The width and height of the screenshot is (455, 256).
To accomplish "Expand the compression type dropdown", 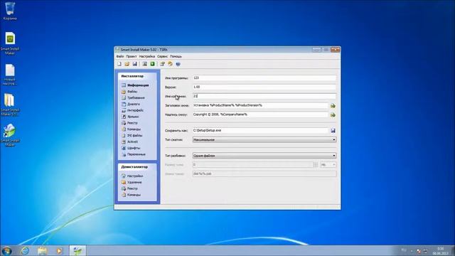I will pos(264,139).
